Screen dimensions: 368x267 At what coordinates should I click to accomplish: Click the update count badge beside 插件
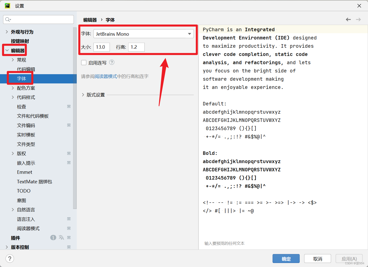click(53, 238)
